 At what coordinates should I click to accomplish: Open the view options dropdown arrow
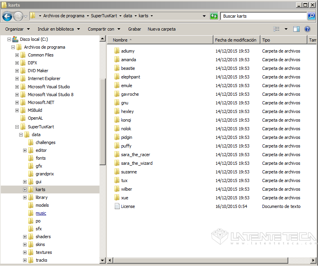coord(286,29)
